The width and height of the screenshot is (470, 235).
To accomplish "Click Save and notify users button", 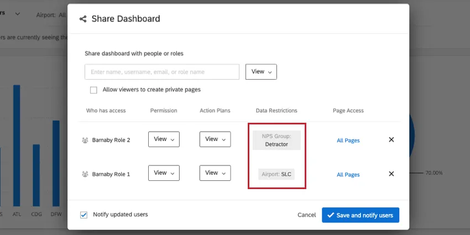I will pyautogui.click(x=361, y=215).
